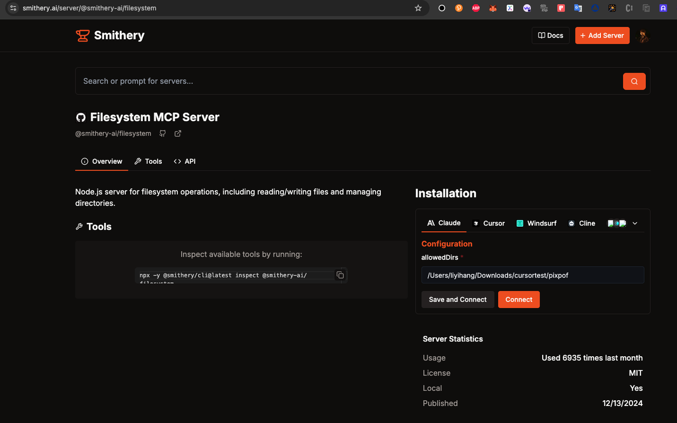Image resolution: width=677 pixels, height=423 pixels.
Task: Click the orange search magnifier button
Action: pos(634,81)
